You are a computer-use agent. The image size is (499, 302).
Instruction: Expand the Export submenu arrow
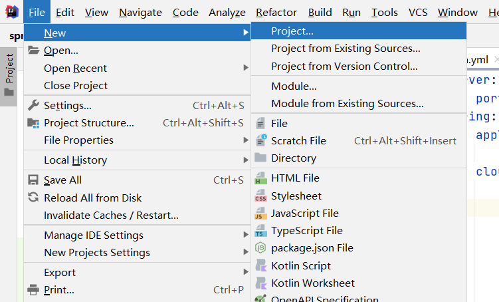[x=246, y=272]
